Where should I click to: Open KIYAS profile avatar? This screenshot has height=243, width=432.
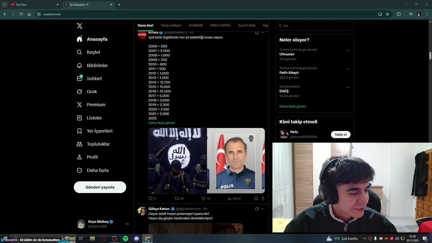(142, 35)
